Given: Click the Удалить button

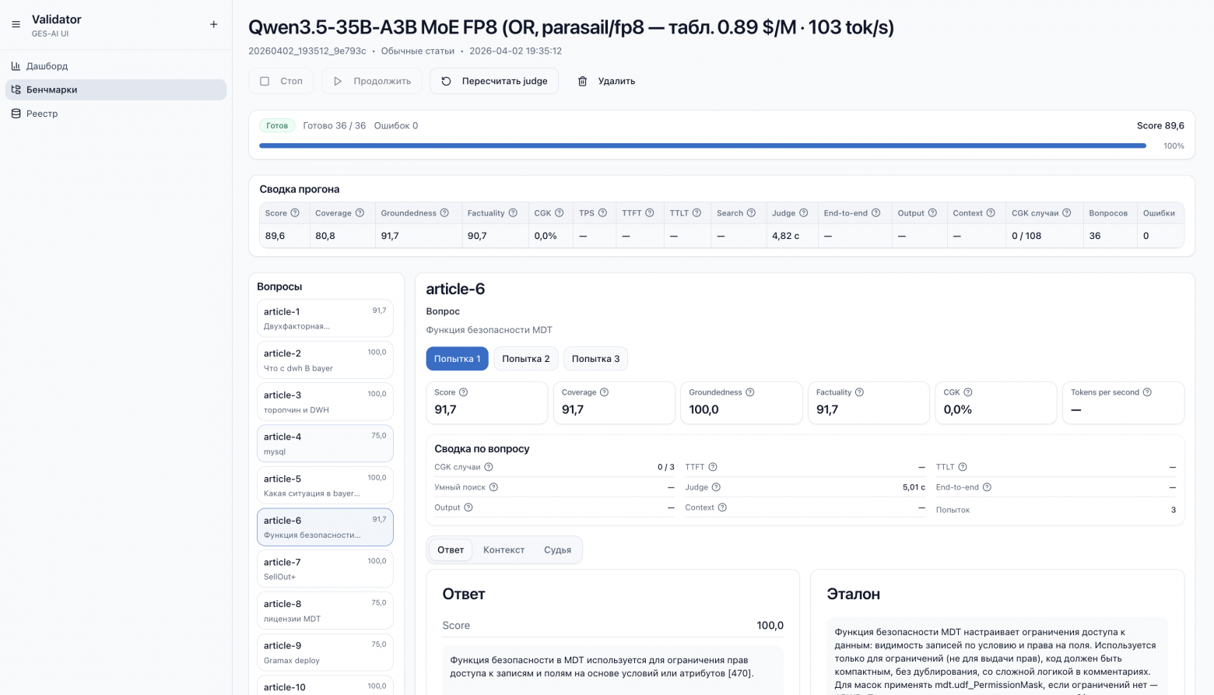Looking at the screenshot, I should tap(606, 81).
